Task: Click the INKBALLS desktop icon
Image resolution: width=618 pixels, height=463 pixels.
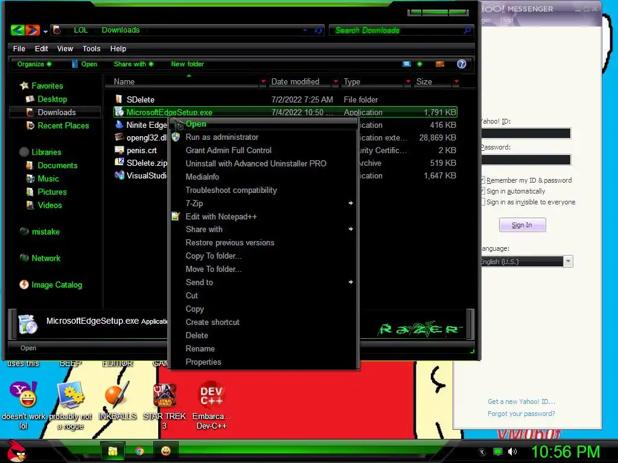Action: click(x=118, y=394)
